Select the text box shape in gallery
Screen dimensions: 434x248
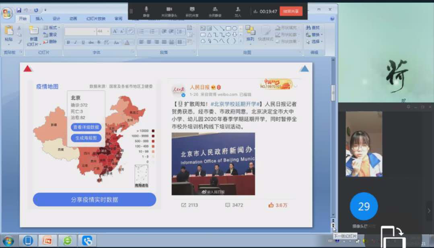coord(203,28)
